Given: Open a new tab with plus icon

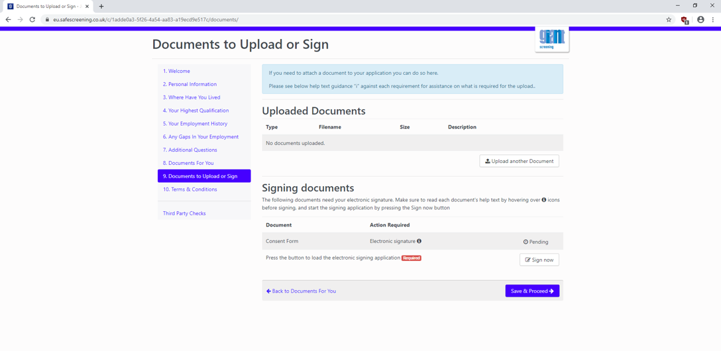Looking at the screenshot, I should pyautogui.click(x=101, y=7).
